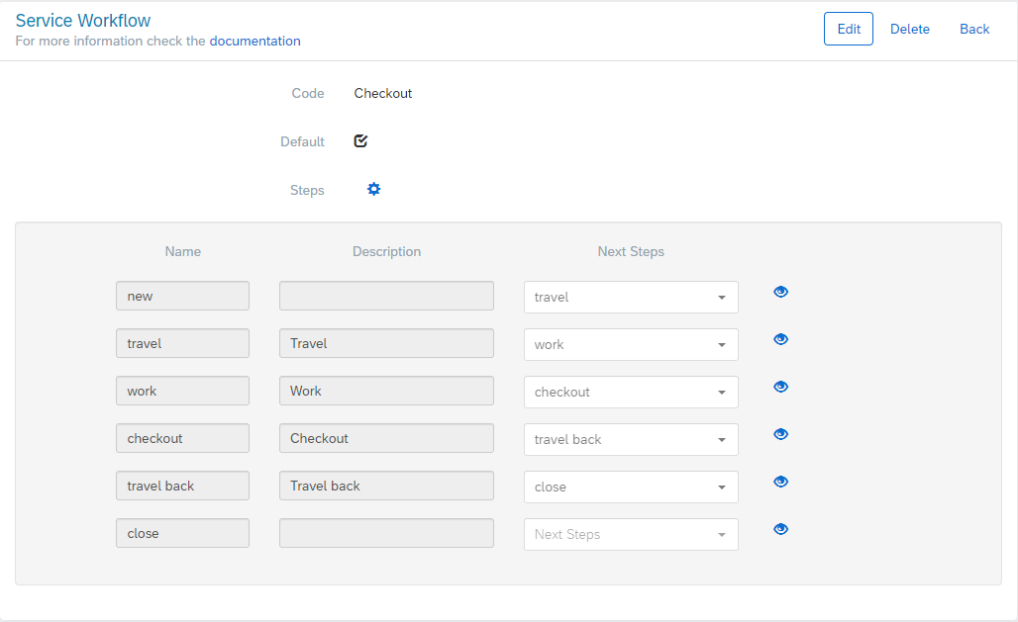Click the description field containing Travel back
This screenshot has height=622, width=1018.
(x=386, y=486)
